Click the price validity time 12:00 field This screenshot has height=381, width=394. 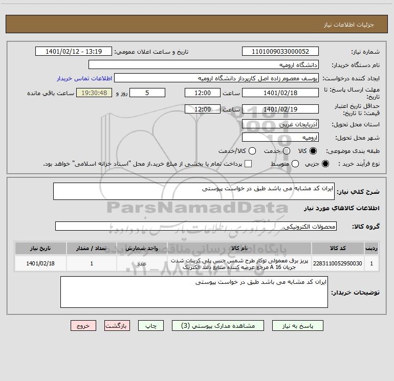point(203,109)
